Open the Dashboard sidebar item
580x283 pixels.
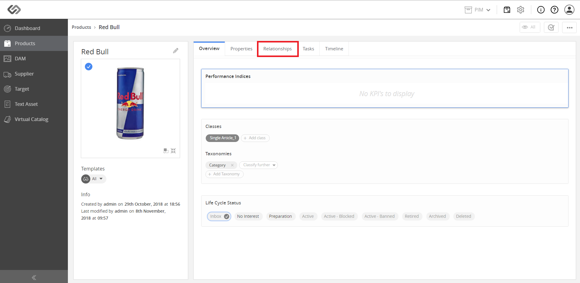coord(34,28)
